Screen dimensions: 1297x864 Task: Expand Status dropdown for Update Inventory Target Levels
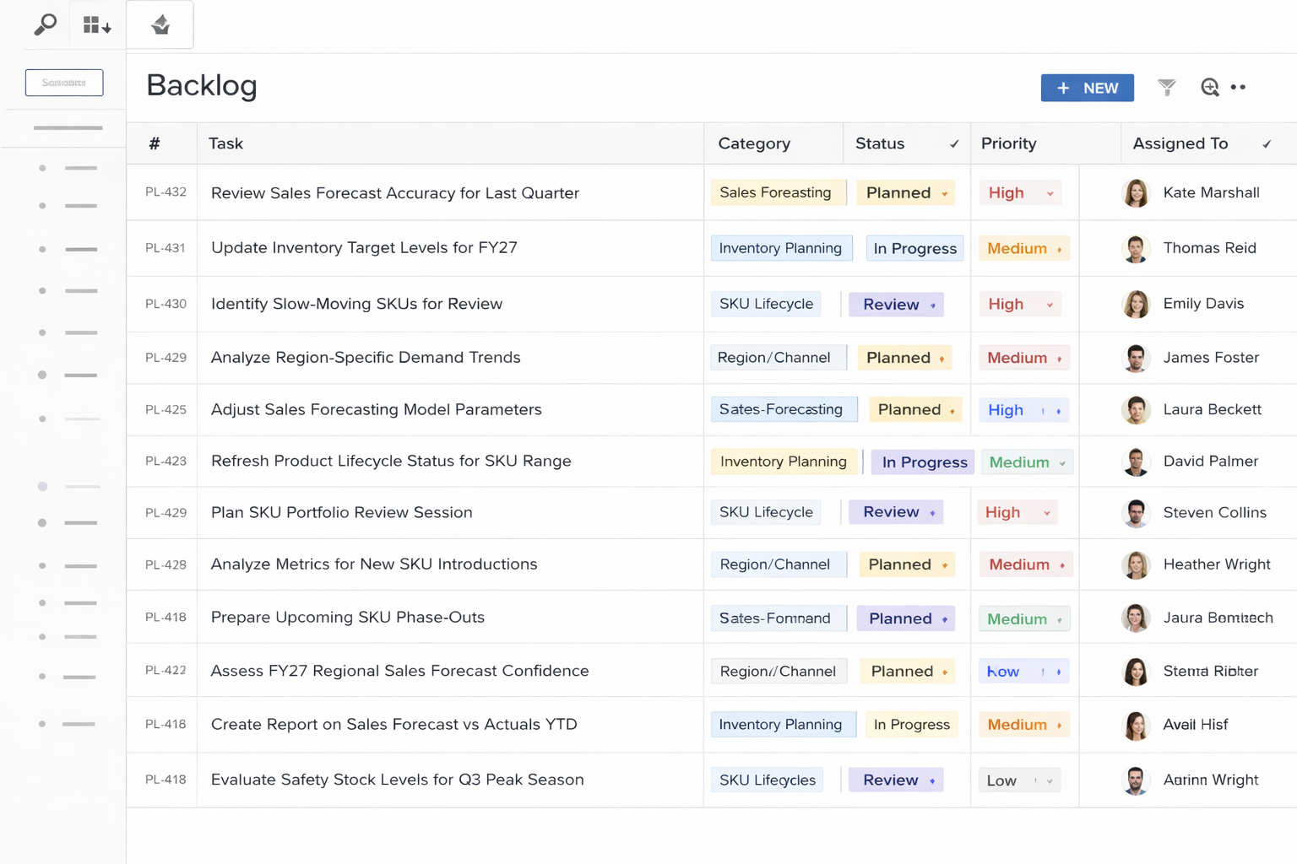[914, 248]
